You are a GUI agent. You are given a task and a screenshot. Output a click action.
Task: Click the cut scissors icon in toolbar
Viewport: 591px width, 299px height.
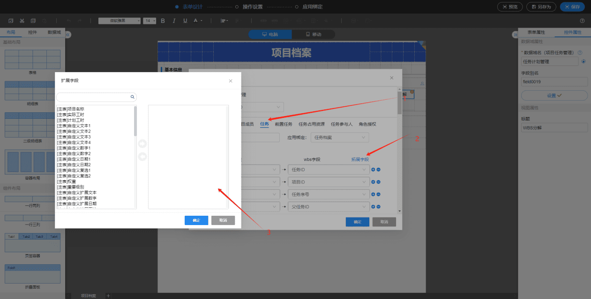click(22, 21)
